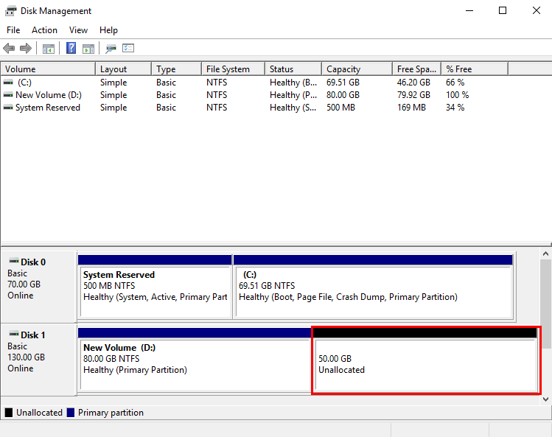Click the 70.00 GB size text under Disk 0
This screenshot has height=437, width=552.
(x=24, y=284)
